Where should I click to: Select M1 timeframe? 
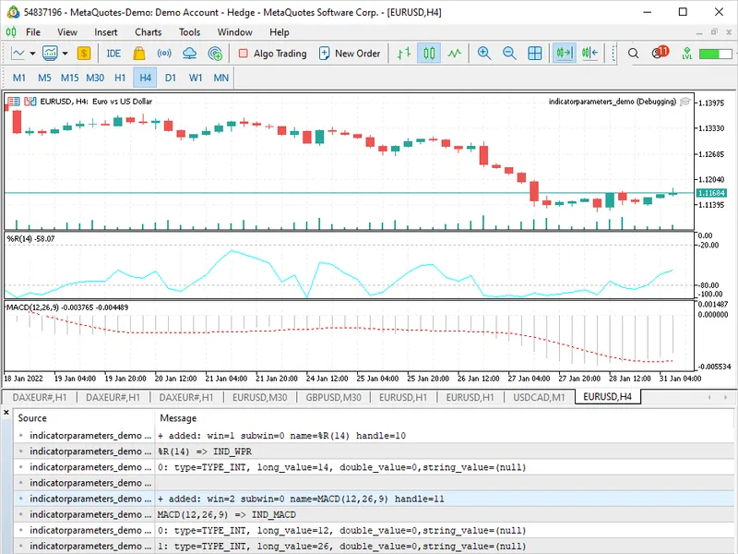point(19,78)
